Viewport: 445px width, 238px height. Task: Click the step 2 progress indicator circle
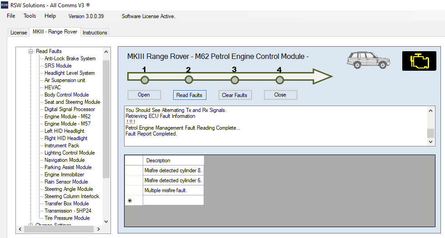[x=189, y=80]
